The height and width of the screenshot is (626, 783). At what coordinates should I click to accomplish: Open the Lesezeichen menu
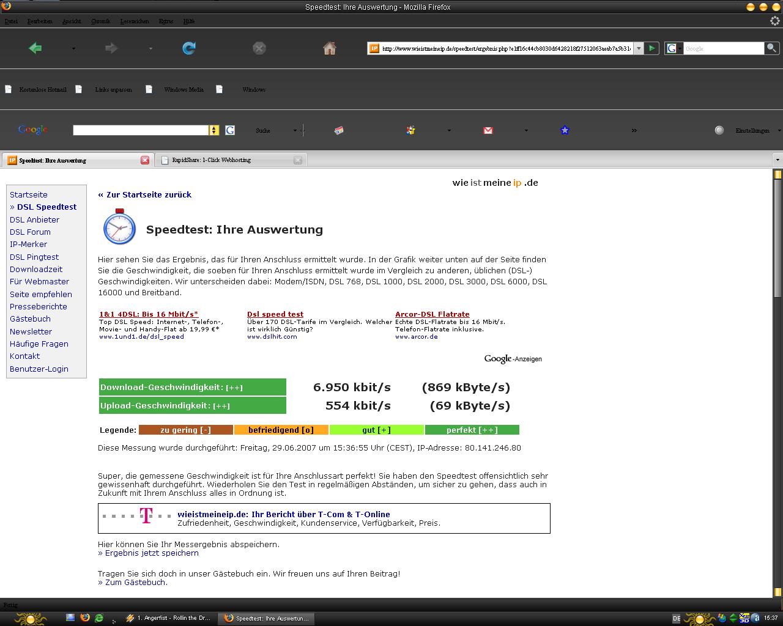point(135,21)
